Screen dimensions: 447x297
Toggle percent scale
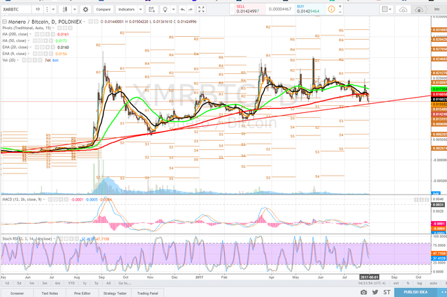point(408,283)
